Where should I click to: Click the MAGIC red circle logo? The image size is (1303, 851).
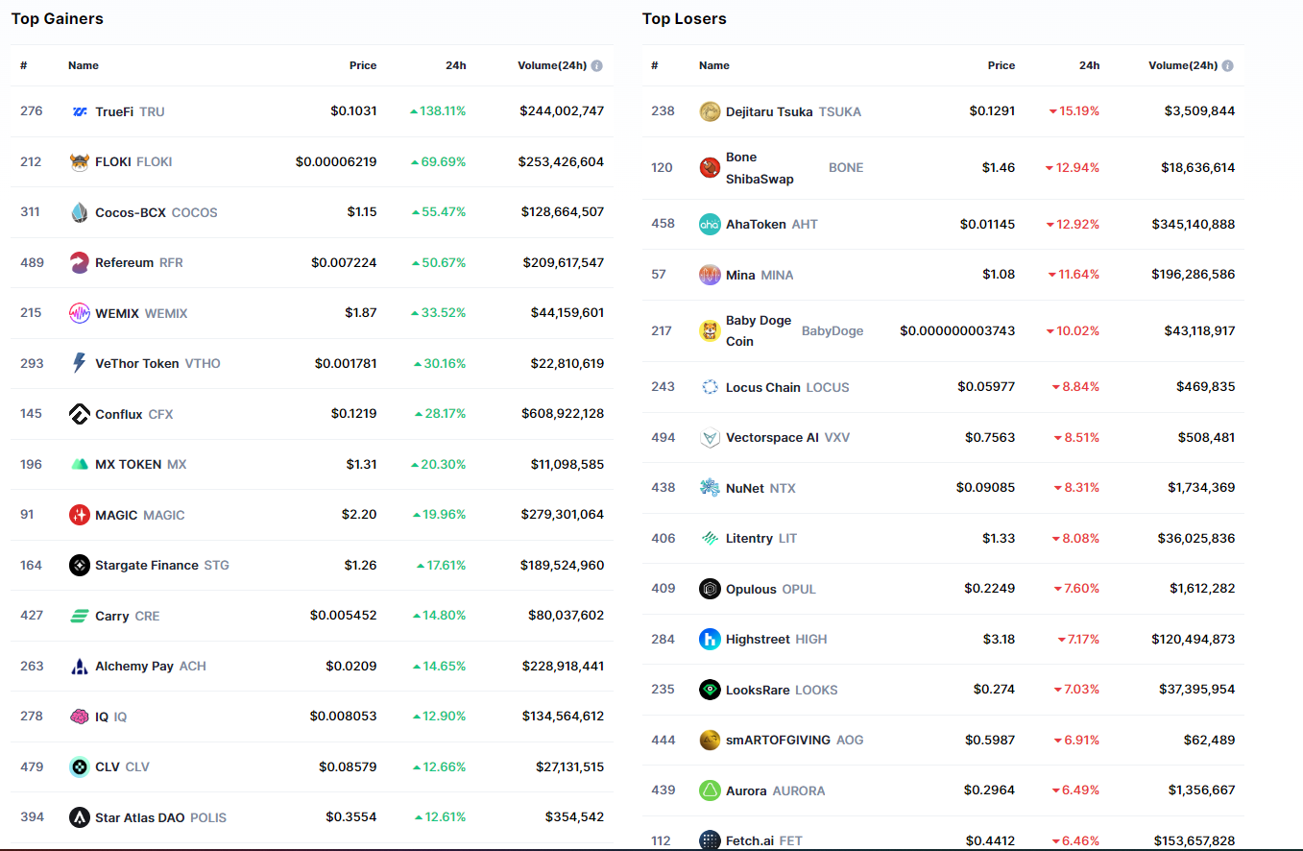[80, 515]
